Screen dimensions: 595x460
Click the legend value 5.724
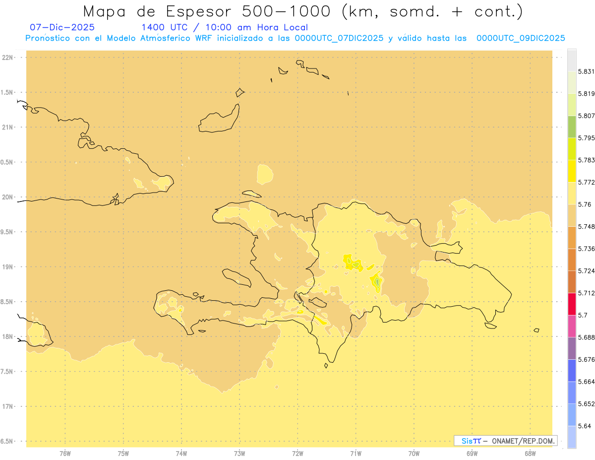pyautogui.click(x=587, y=271)
